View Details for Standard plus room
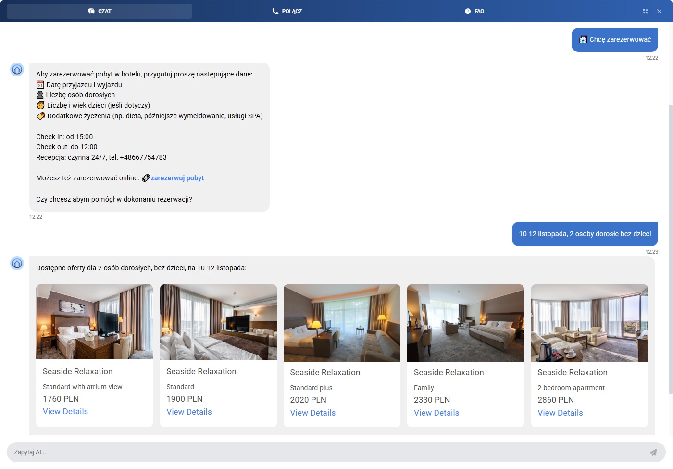Screen dimensions: 673x469 pos(312,413)
